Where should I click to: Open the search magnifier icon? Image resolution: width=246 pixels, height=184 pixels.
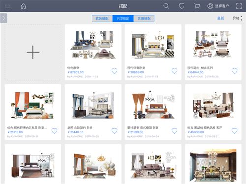click(166, 6)
